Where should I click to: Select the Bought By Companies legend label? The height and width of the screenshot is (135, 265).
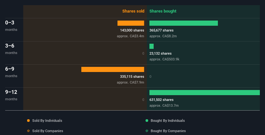(168, 131)
